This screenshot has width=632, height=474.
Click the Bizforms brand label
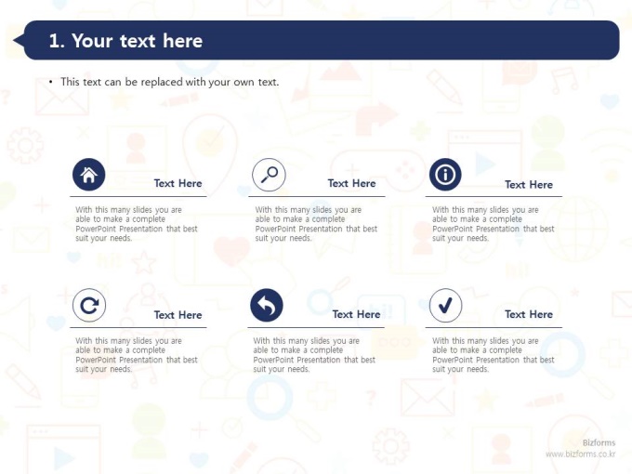tap(599, 442)
